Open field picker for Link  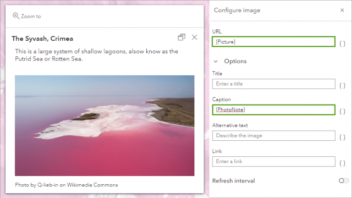click(x=342, y=163)
